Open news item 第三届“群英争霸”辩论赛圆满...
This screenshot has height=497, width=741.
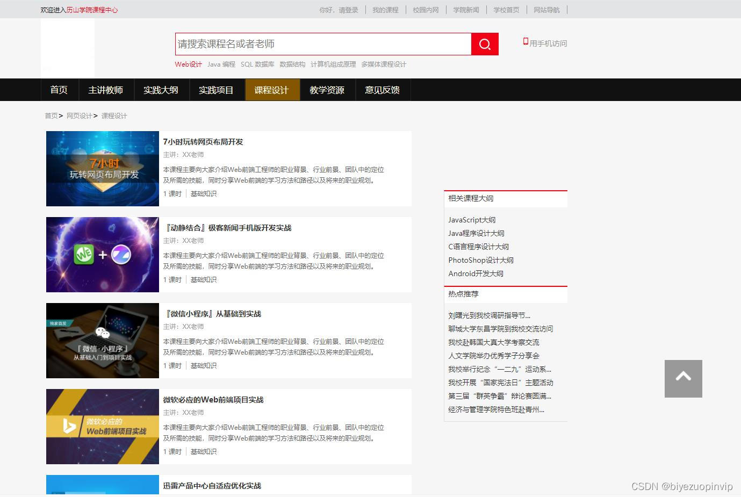pyautogui.click(x=500, y=396)
